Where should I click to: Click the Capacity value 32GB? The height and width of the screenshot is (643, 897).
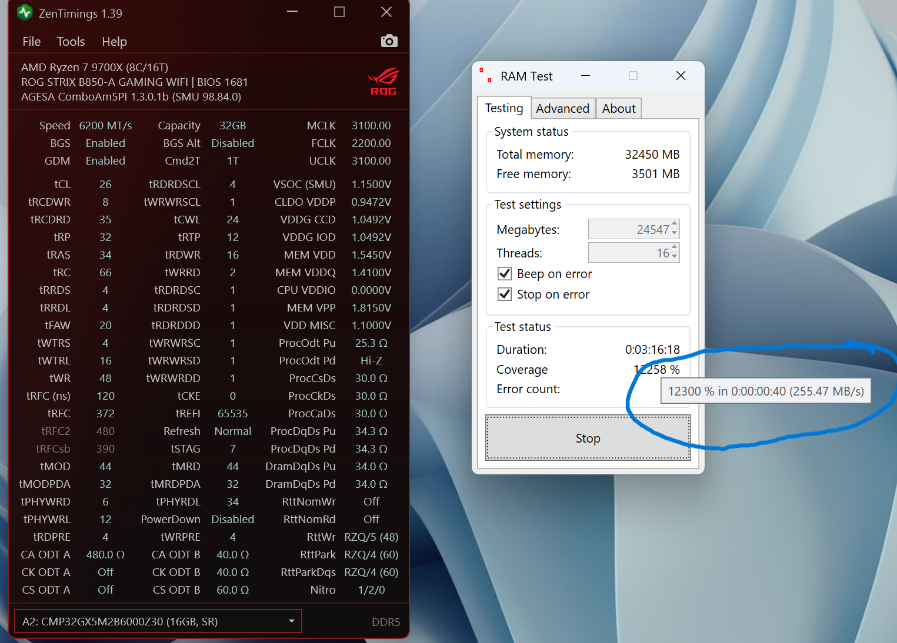point(233,126)
